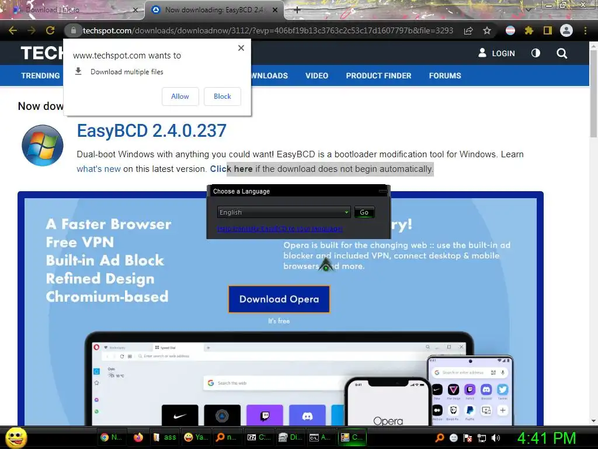Open the network tray icon
598x449 pixels.
point(482,438)
